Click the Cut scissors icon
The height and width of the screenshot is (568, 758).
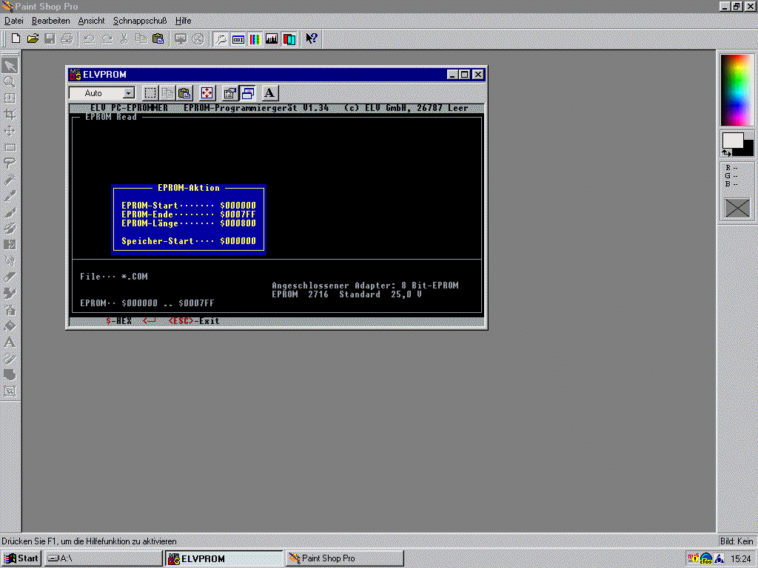(x=124, y=38)
